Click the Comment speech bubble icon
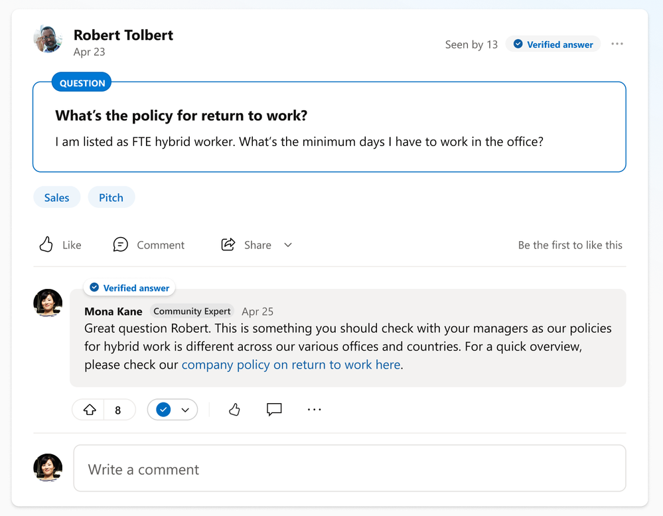 point(120,245)
